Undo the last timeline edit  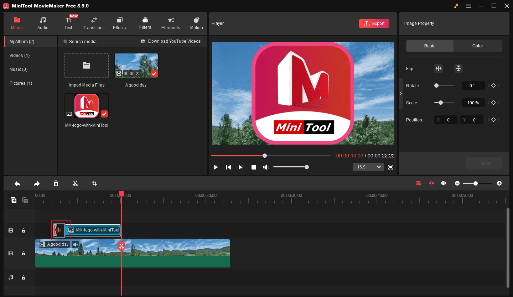click(x=17, y=183)
